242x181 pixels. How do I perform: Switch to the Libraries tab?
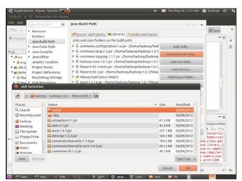tap(117, 34)
